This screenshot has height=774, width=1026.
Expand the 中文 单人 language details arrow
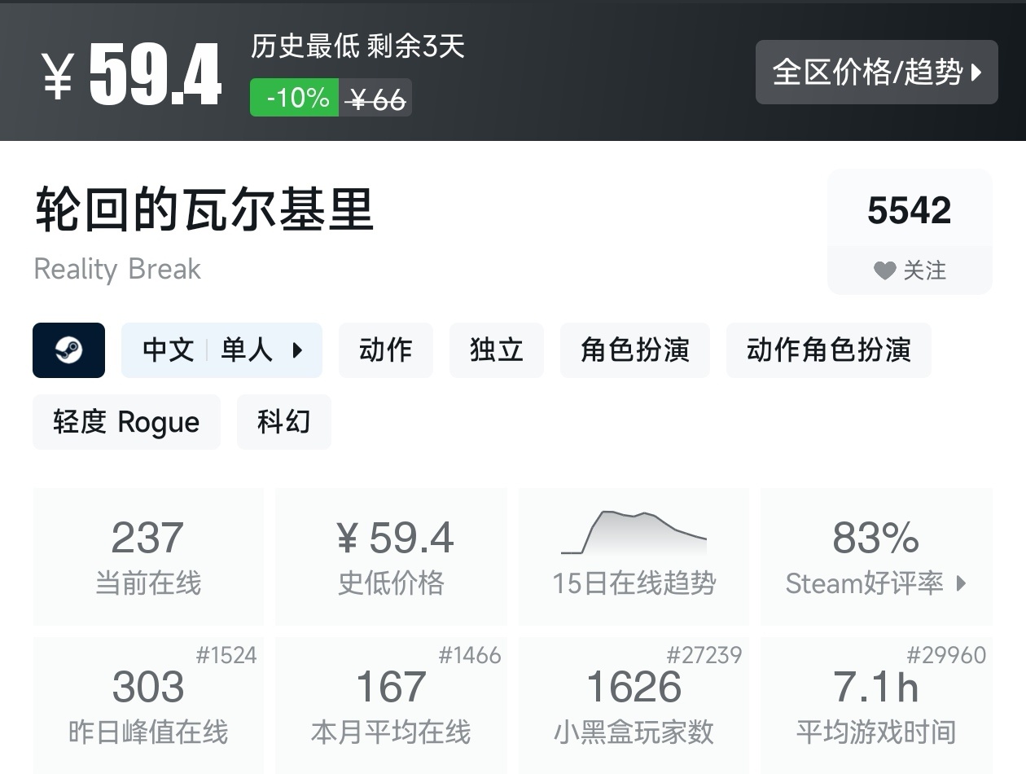coord(297,350)
